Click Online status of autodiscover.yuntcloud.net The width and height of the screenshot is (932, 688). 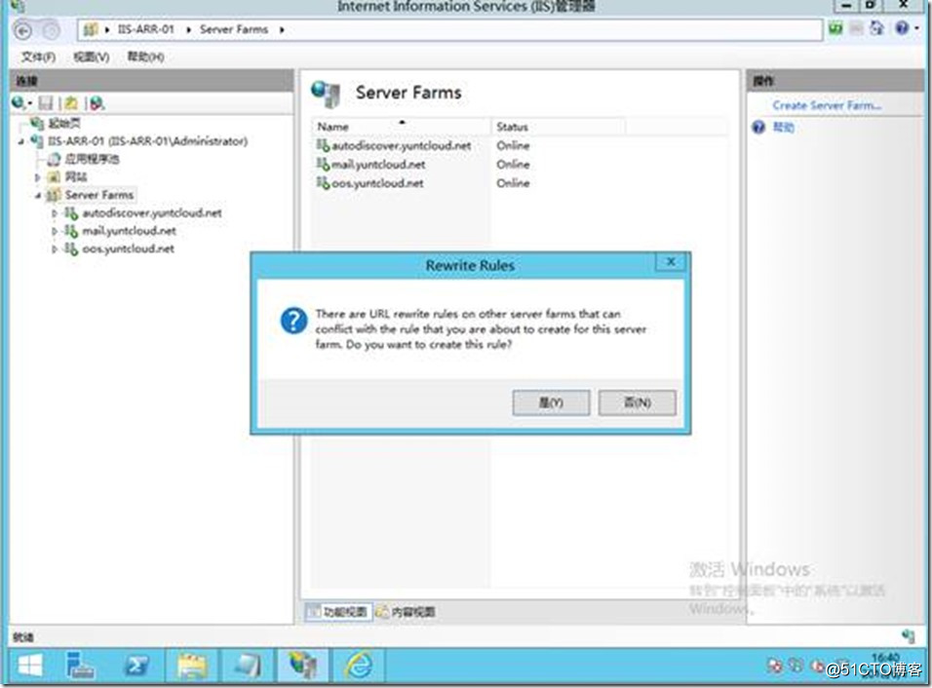point(513,145)
